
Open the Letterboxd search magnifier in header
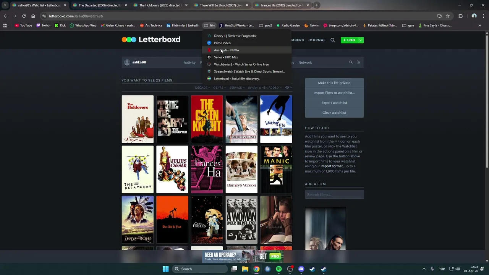(x=333, y=40)
